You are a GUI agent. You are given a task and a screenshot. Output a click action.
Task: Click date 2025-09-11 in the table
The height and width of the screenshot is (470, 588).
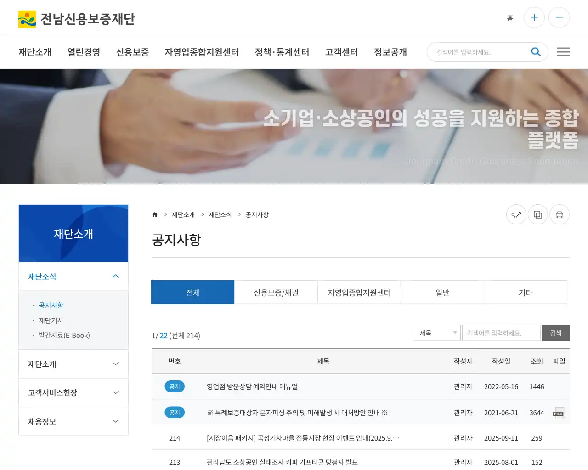[501, 438]
